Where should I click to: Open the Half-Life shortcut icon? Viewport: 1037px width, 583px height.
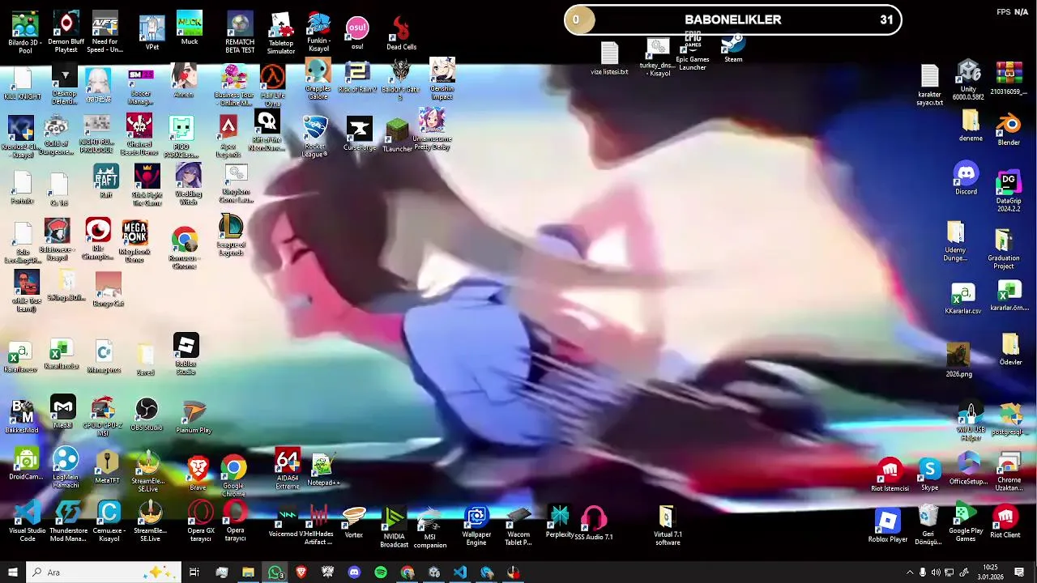click(272, 85)
